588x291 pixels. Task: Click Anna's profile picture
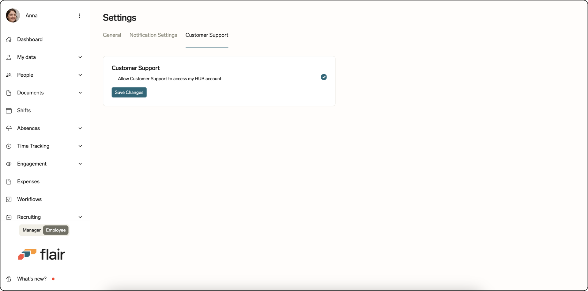tap(13, 15)
